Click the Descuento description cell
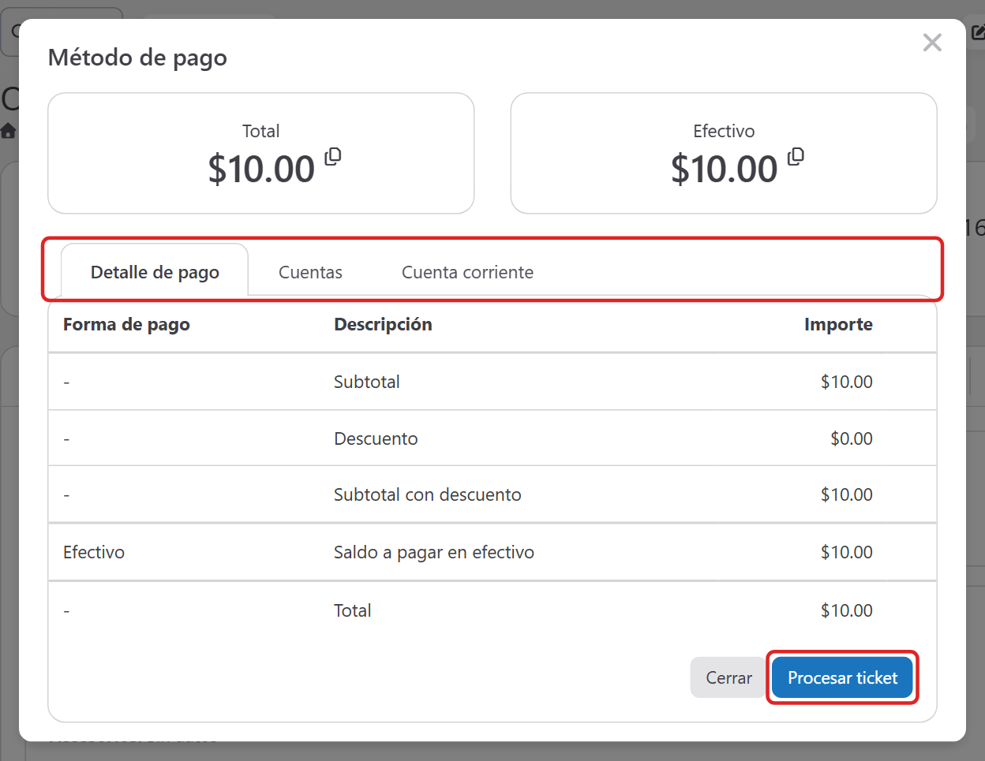Screen dimensions: 985x761 (376, 438)
